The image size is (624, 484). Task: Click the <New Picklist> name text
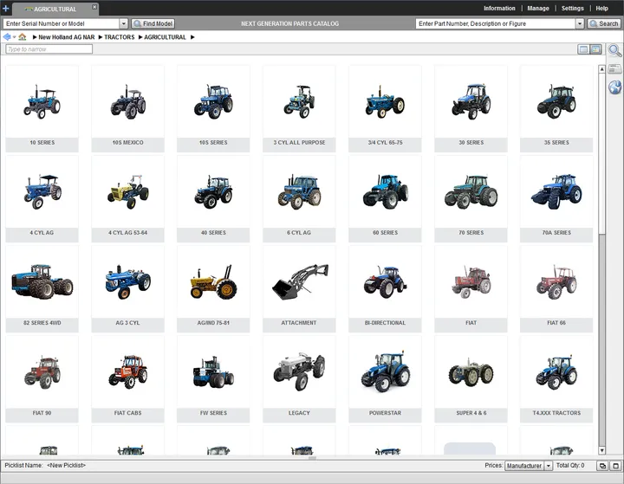(66, 465)
